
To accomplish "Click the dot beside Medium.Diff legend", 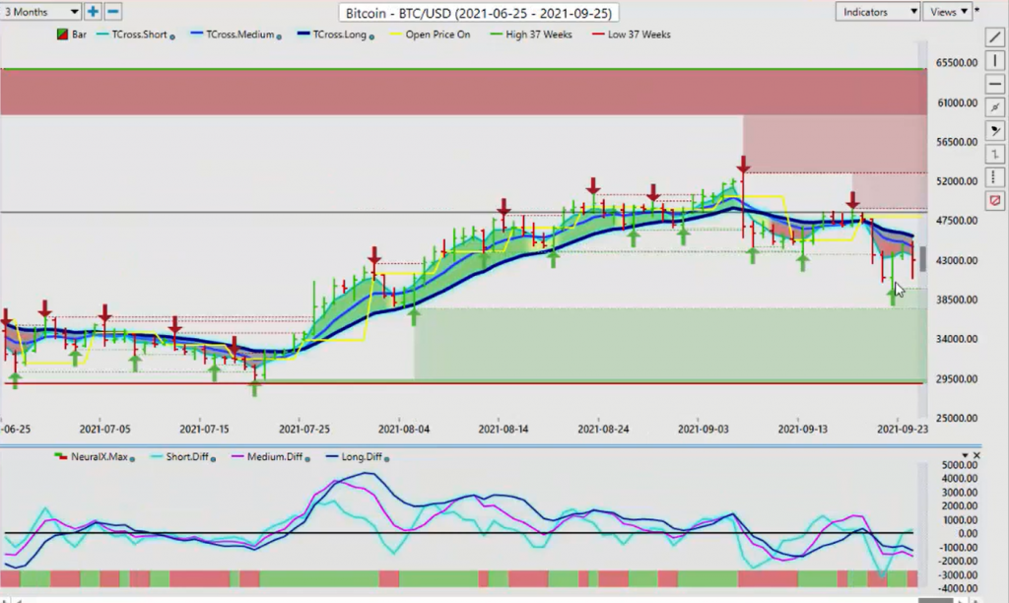I will (307, 459).
